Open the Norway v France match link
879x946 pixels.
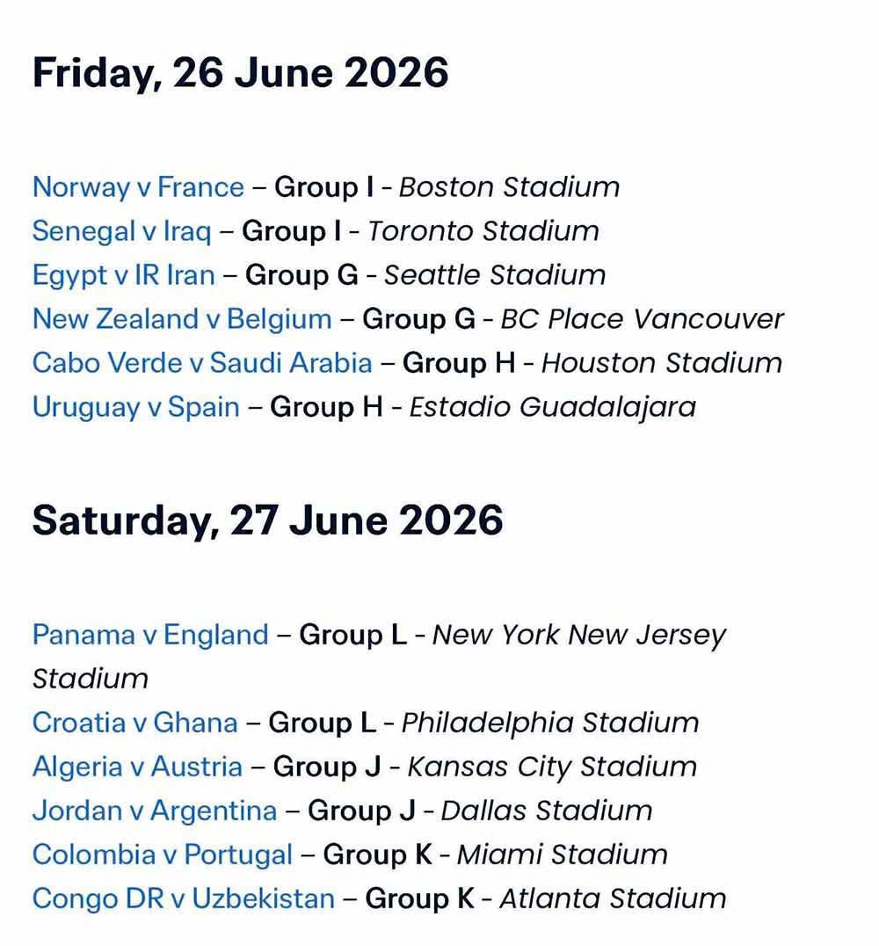coord(138,187)
